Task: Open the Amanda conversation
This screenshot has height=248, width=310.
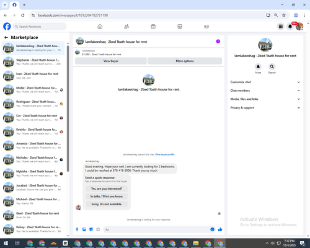Action: tap(33, 146)
